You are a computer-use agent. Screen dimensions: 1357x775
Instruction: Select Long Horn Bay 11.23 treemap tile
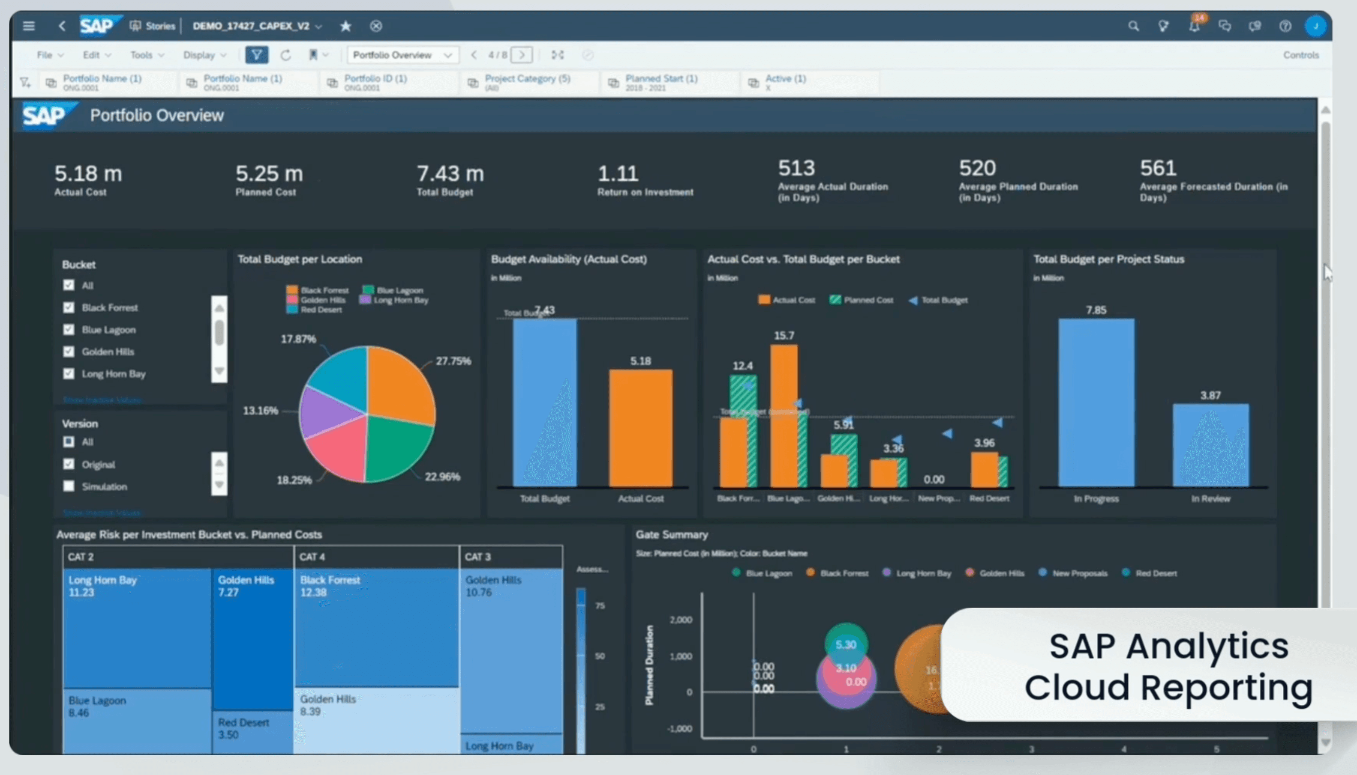[x=138, y=628]
